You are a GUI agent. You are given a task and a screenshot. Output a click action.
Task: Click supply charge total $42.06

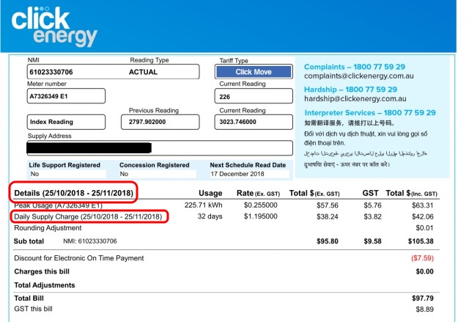tap(422, 216)
